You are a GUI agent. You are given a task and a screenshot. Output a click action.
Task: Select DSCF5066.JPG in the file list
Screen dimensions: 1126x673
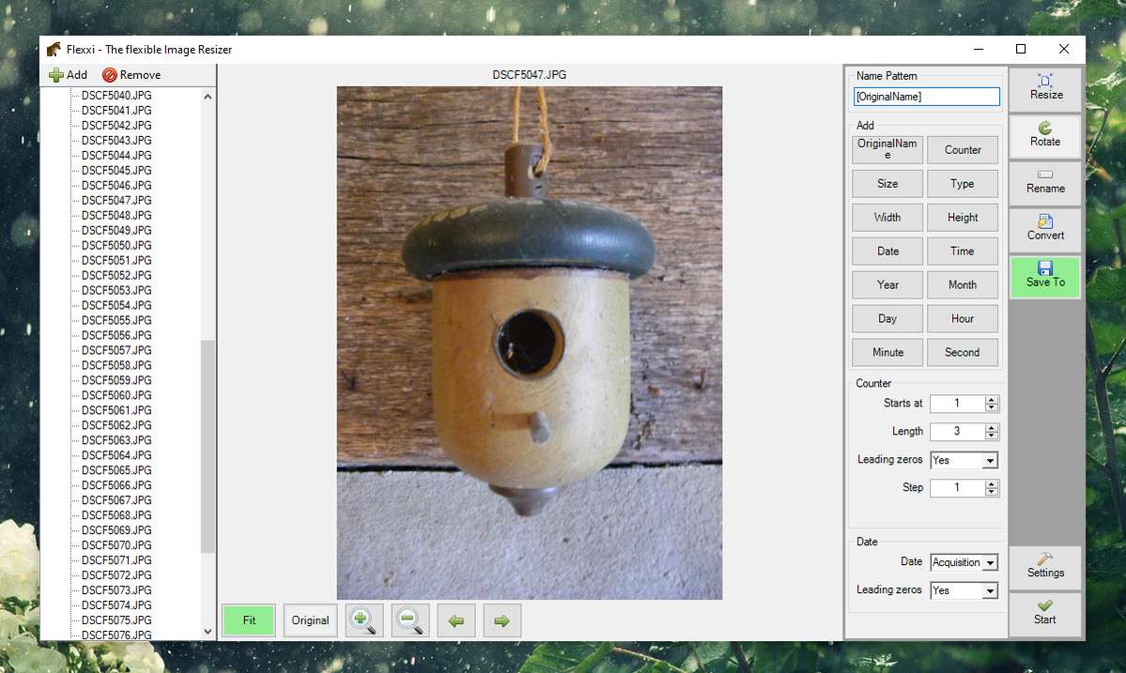click(x=116, y=485)
